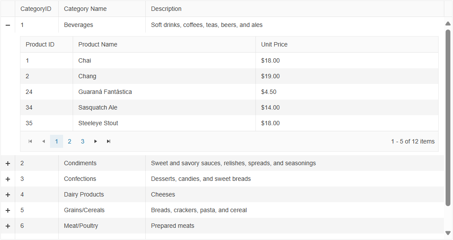The height and width of the screenshot is (240, 453).
Task: Click the Unit Price column header
Action: point(274,44)
